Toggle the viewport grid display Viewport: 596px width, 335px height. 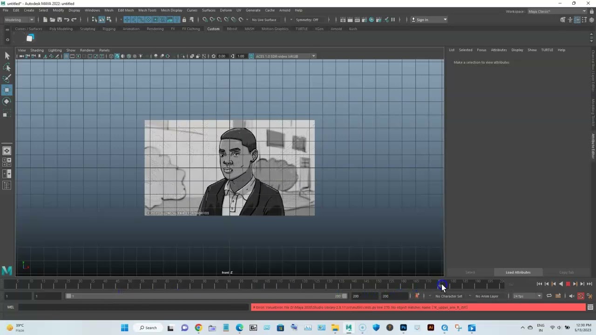(66, 56)
